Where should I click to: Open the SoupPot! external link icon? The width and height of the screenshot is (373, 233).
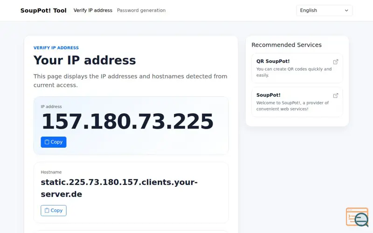tap(335, 96)
